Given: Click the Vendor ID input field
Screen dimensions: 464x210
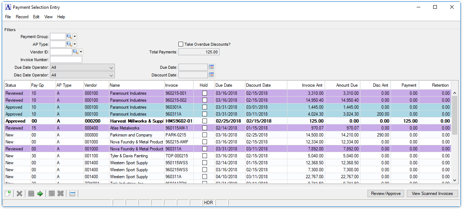Looking at the screenshot, I should pyautogui.click(x=61, y=52).
